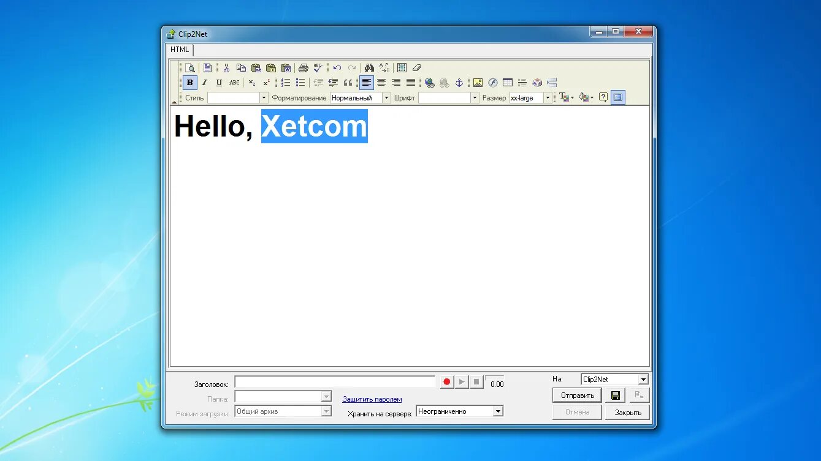Screen dimensions: 821x461
Task: Set text alignment to center
Action: (381, 82)
